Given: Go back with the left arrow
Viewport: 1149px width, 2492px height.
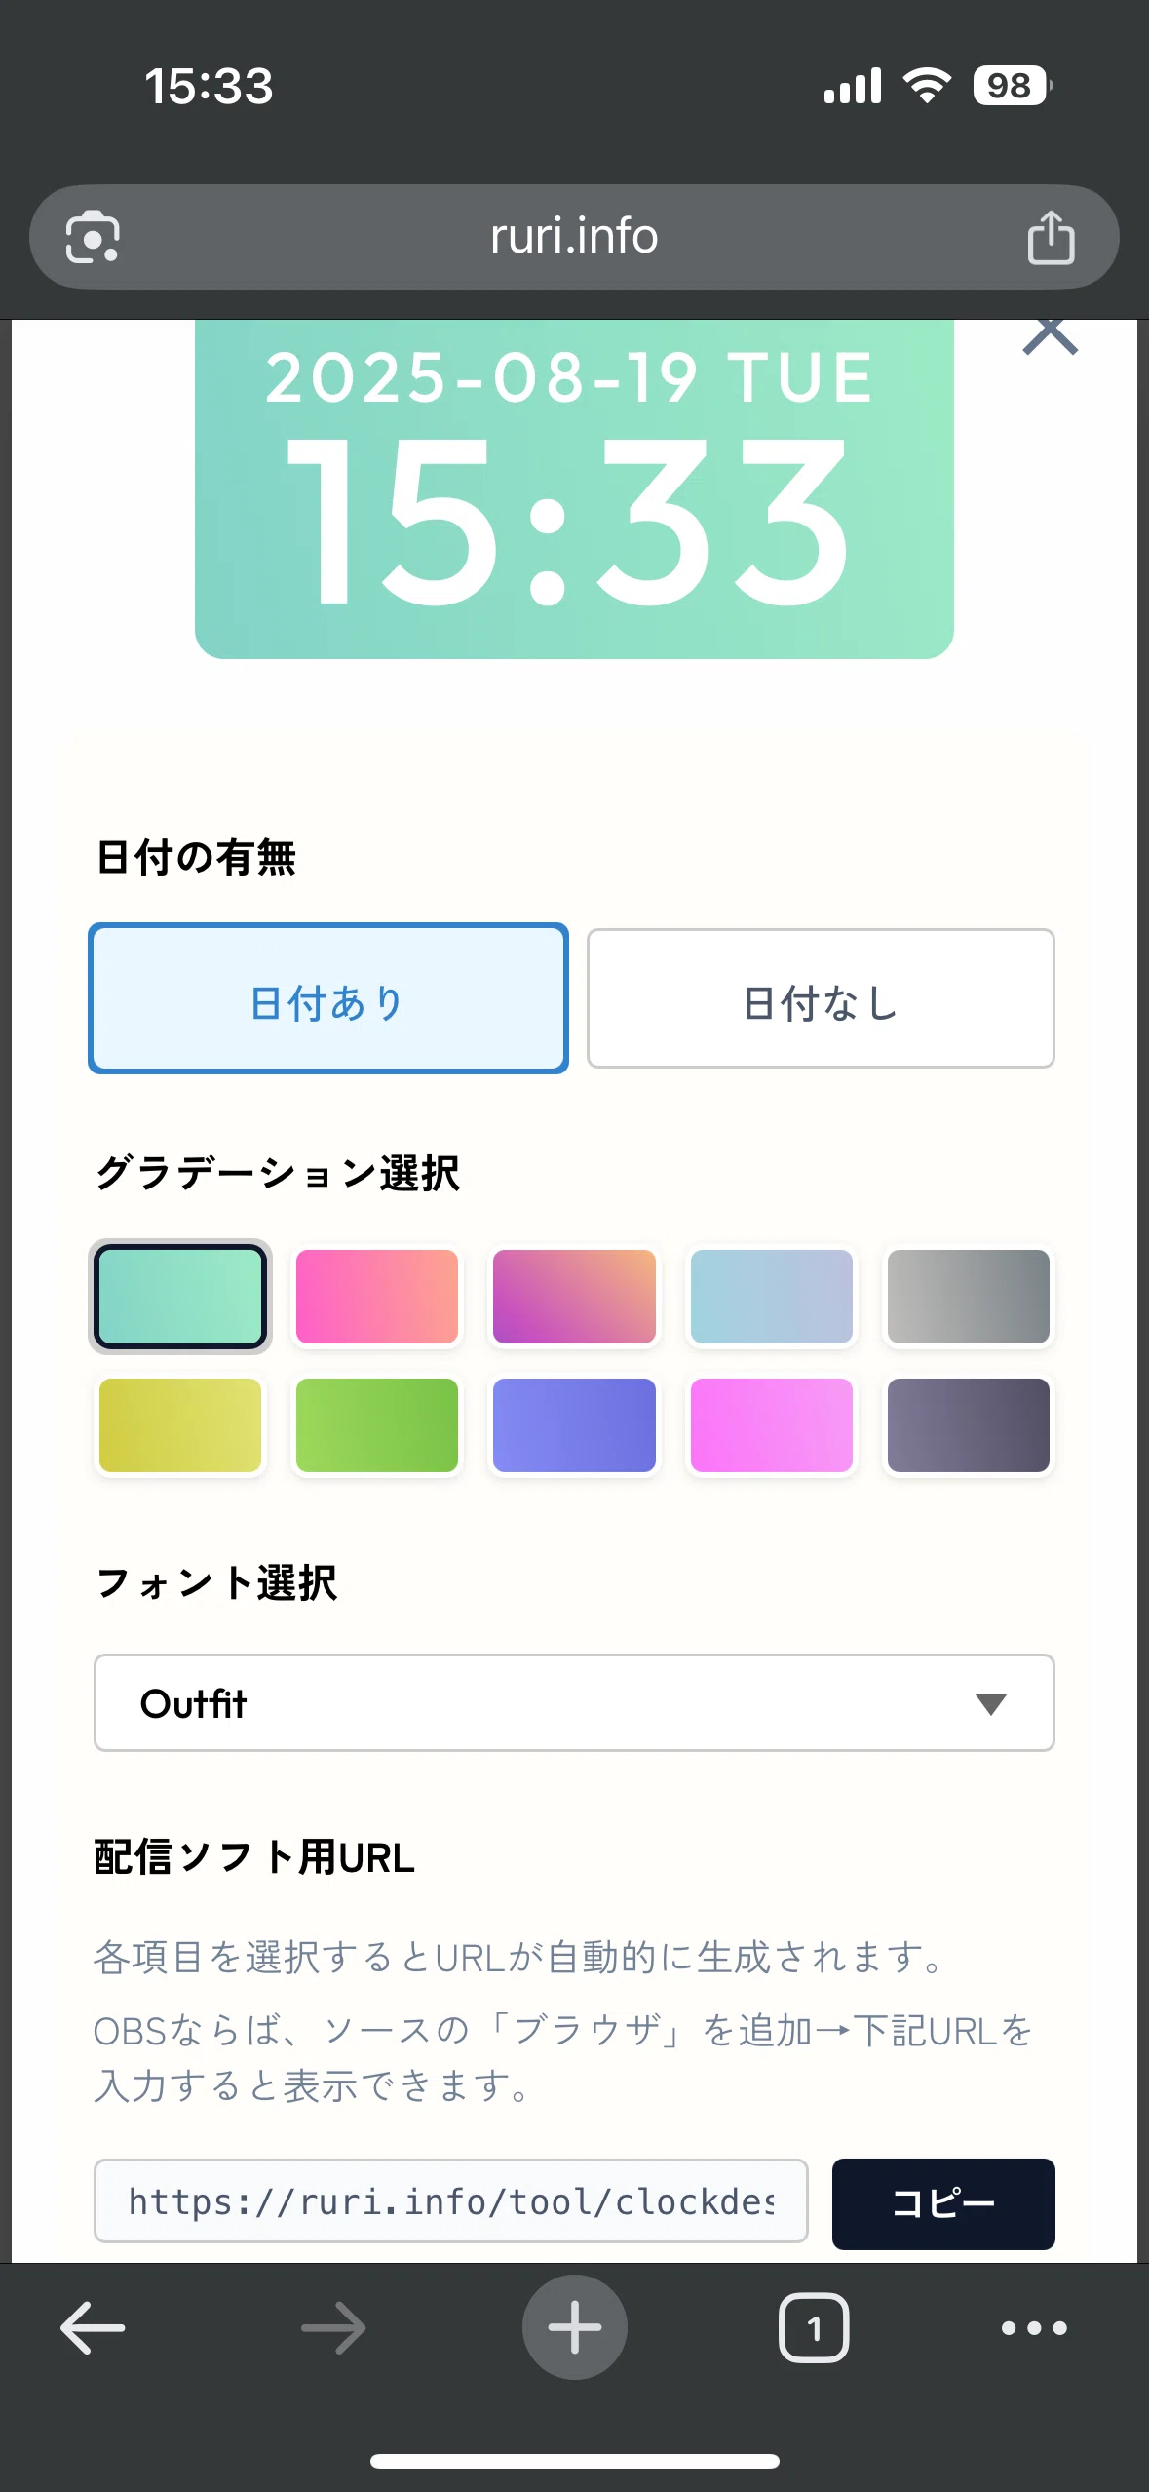Looking at the screenshot, I should (x=93, y=2327).
